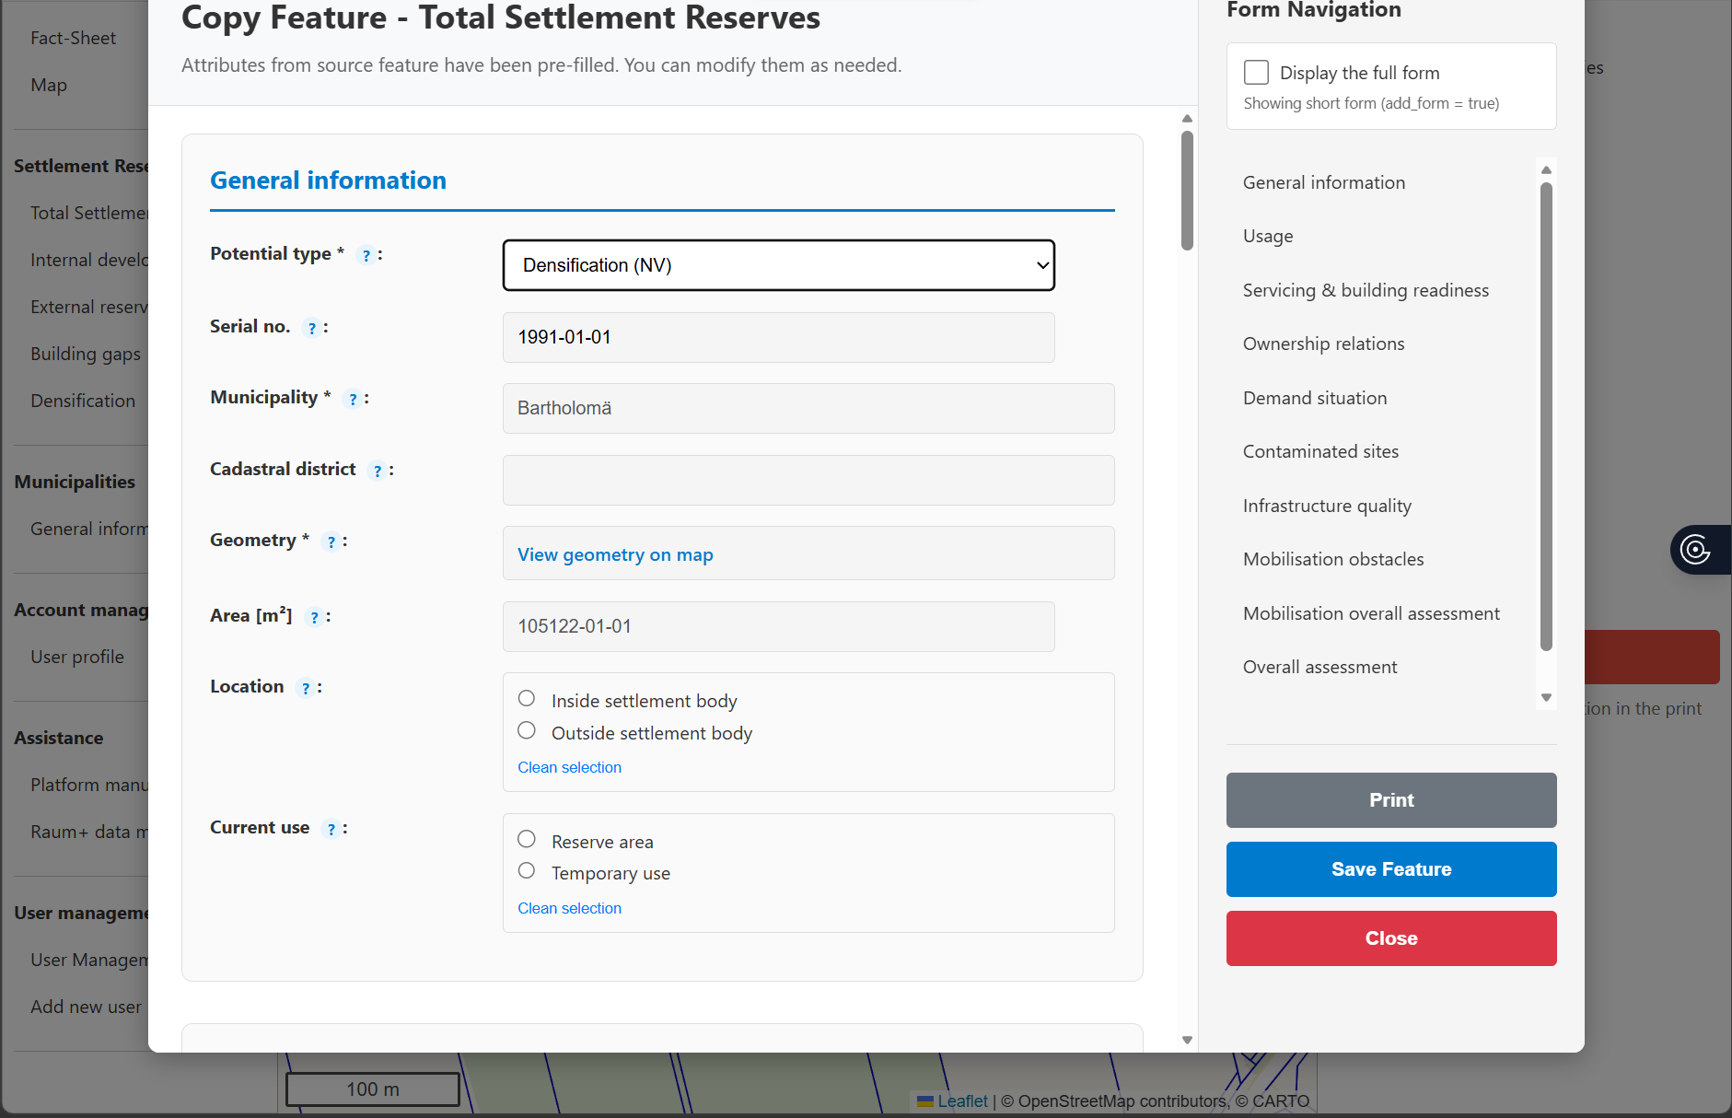
Task: Clean selection under Current use options
Action: pyautogui.click(x=569, y=908)
